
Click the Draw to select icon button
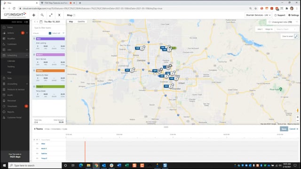296,36
